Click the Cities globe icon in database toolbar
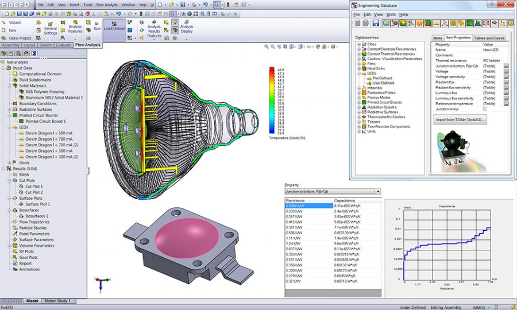Image resolution: width=517 pixels, height=310 pixels. tap(386, 23)
